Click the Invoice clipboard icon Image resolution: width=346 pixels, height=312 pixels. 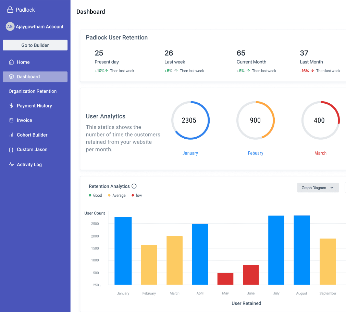(x=11, y=120)
